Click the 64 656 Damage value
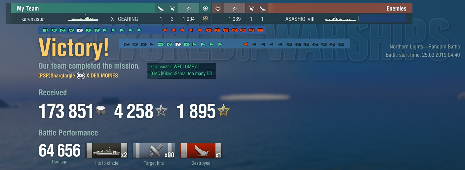 pos(59,151)
